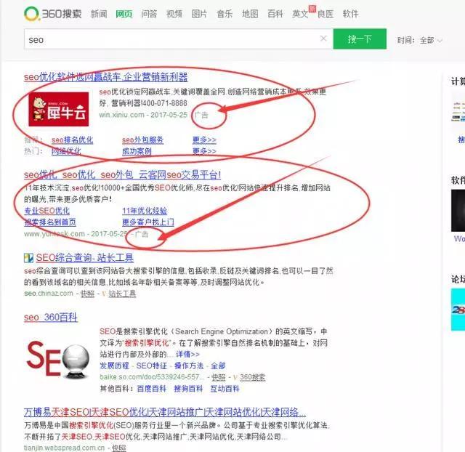Screen dimensions: 465x452
Task: Open the seo_360百科 result title
Action: (51, 318)
